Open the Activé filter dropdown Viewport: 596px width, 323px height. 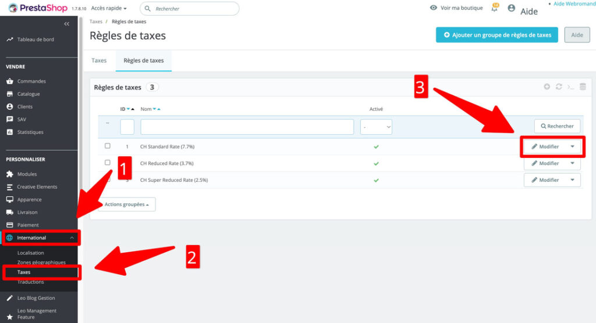(x=376, y=127)
